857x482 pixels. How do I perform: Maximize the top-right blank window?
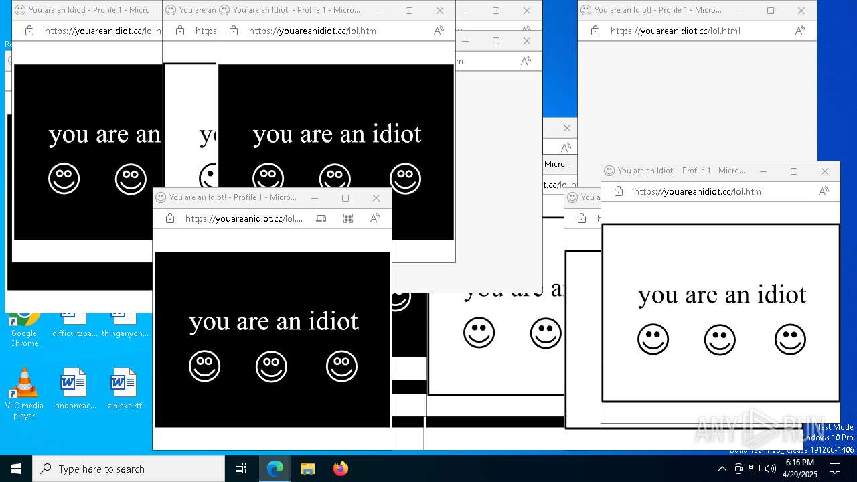771,10
